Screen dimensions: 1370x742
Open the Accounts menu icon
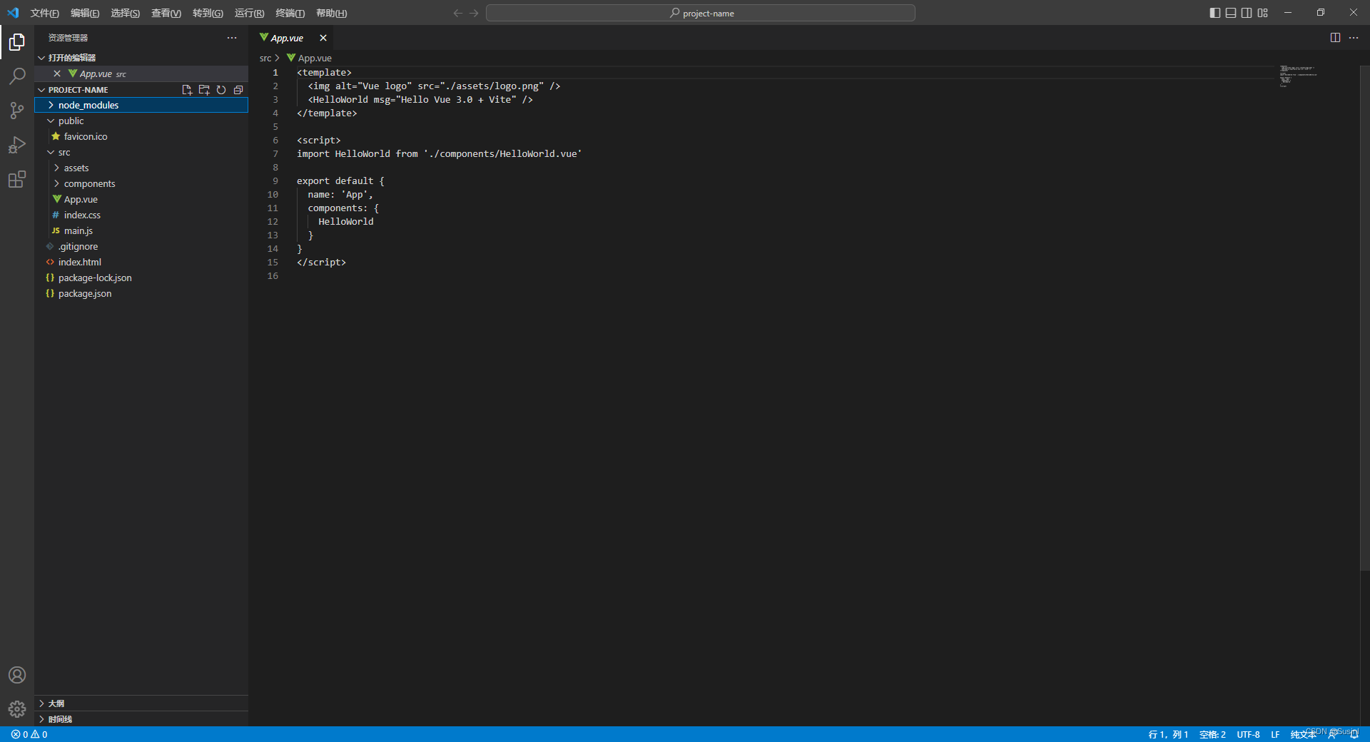coord(17,675)
